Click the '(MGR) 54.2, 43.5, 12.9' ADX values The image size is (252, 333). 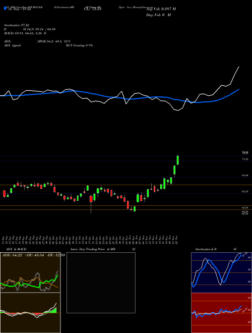(x=53, y=41)
